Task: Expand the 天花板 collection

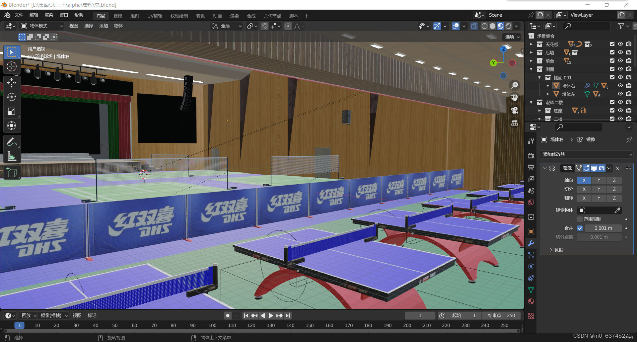Action: click(531, 44)
